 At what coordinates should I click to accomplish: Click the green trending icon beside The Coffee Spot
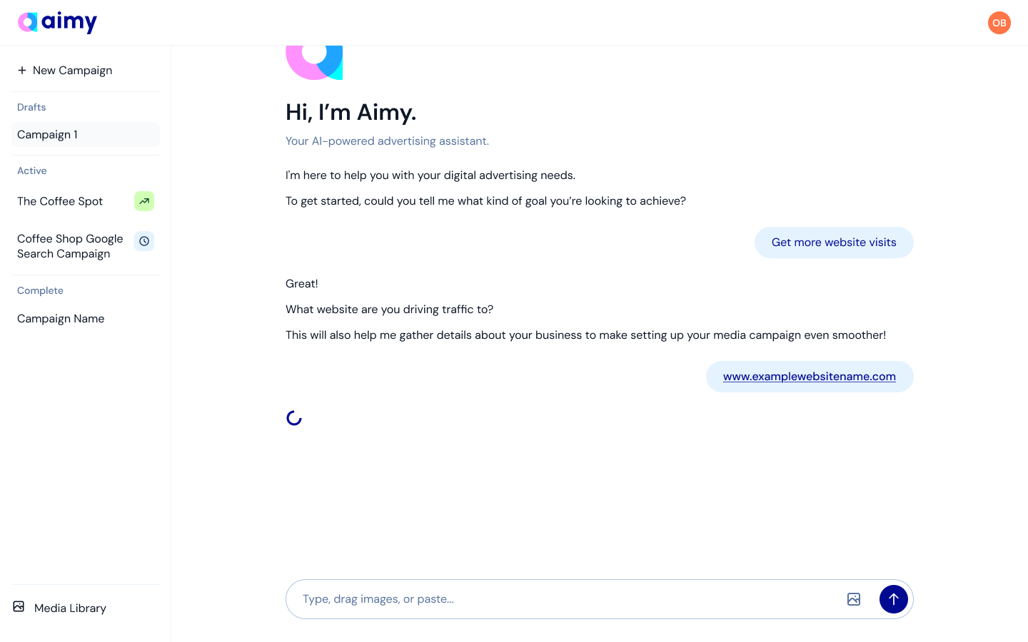[x=144, y=201]
